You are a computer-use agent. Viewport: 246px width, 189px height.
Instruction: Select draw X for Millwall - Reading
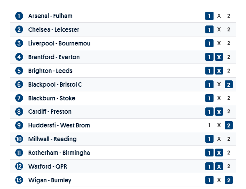coord(219,139)
